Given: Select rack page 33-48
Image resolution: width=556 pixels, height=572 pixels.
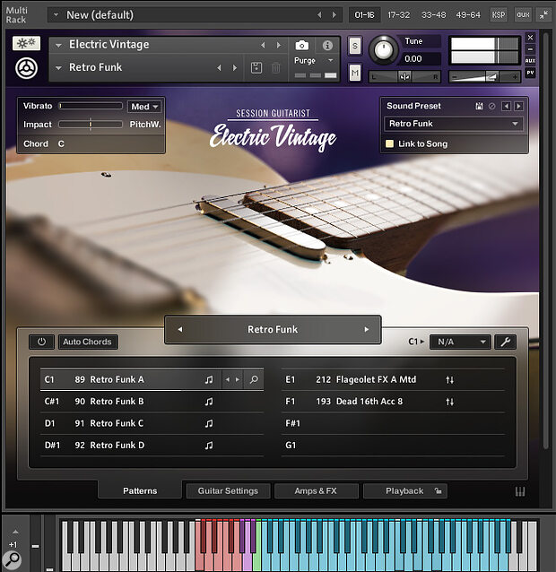Looking at the screenshot, I should click(x=433, y=15).
